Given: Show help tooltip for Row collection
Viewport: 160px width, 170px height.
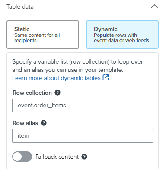Looking at the screenshot, I should 58,93.
